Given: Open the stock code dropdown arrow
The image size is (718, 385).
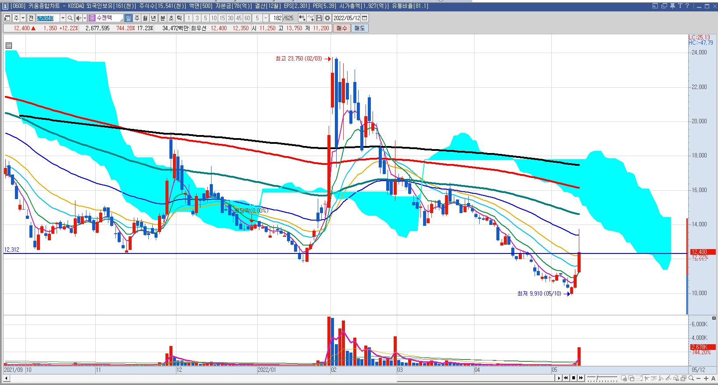Looking at the screenshot, I should pyautogui.click(x=63, y=18).
